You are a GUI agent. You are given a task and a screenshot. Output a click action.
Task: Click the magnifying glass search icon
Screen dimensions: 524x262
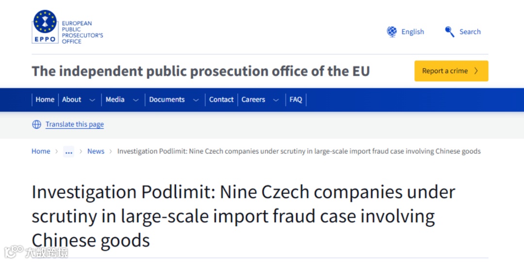[450, 32]
